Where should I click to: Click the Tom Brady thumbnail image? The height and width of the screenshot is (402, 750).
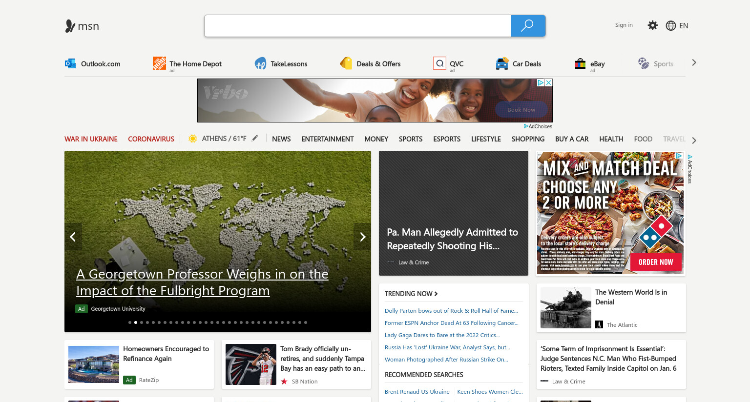(x=251, y=364)
